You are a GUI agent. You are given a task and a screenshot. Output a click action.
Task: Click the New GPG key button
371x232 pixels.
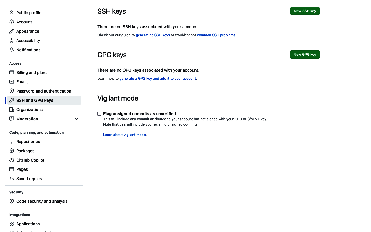tap(305, 54)
